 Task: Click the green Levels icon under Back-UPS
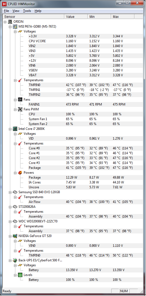coord(20,275)
